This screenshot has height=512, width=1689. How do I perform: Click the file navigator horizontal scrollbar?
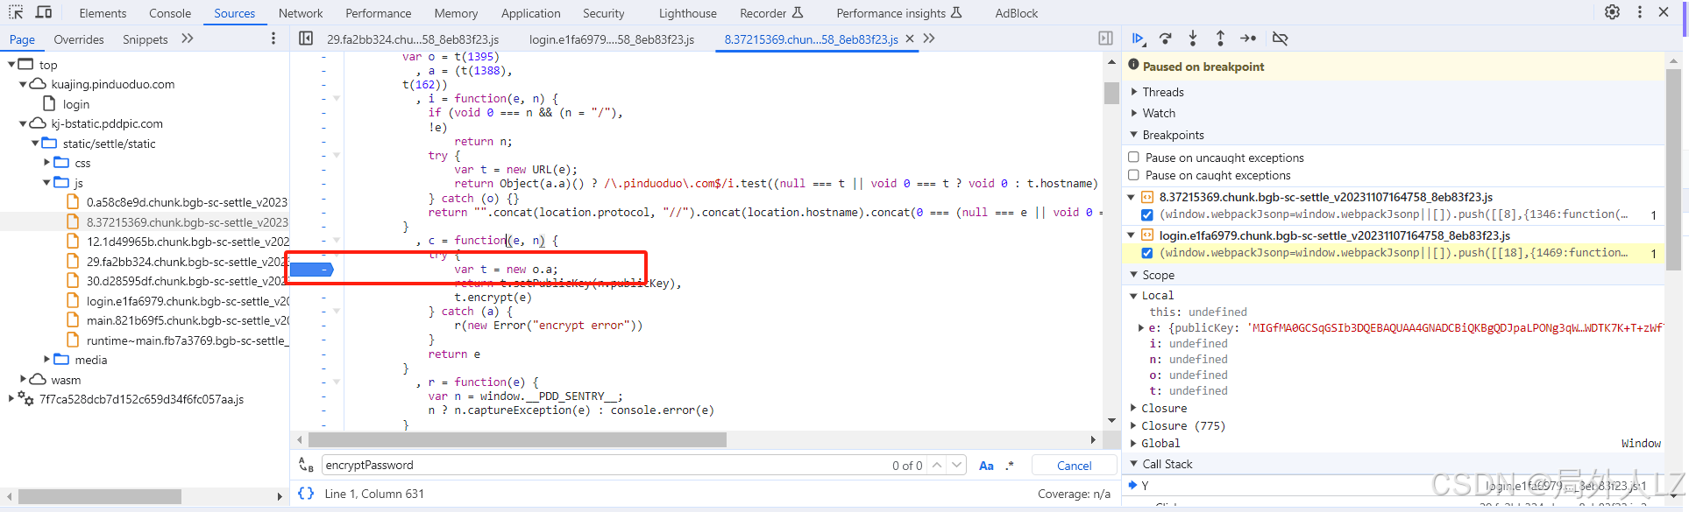click(100, 496)
